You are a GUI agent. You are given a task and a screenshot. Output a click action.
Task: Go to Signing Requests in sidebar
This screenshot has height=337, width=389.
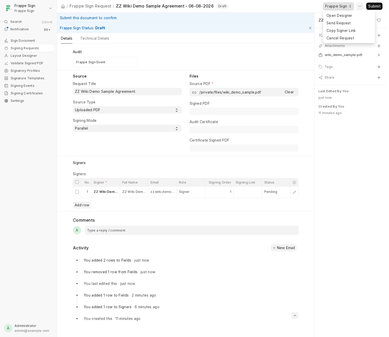point(28,48)
